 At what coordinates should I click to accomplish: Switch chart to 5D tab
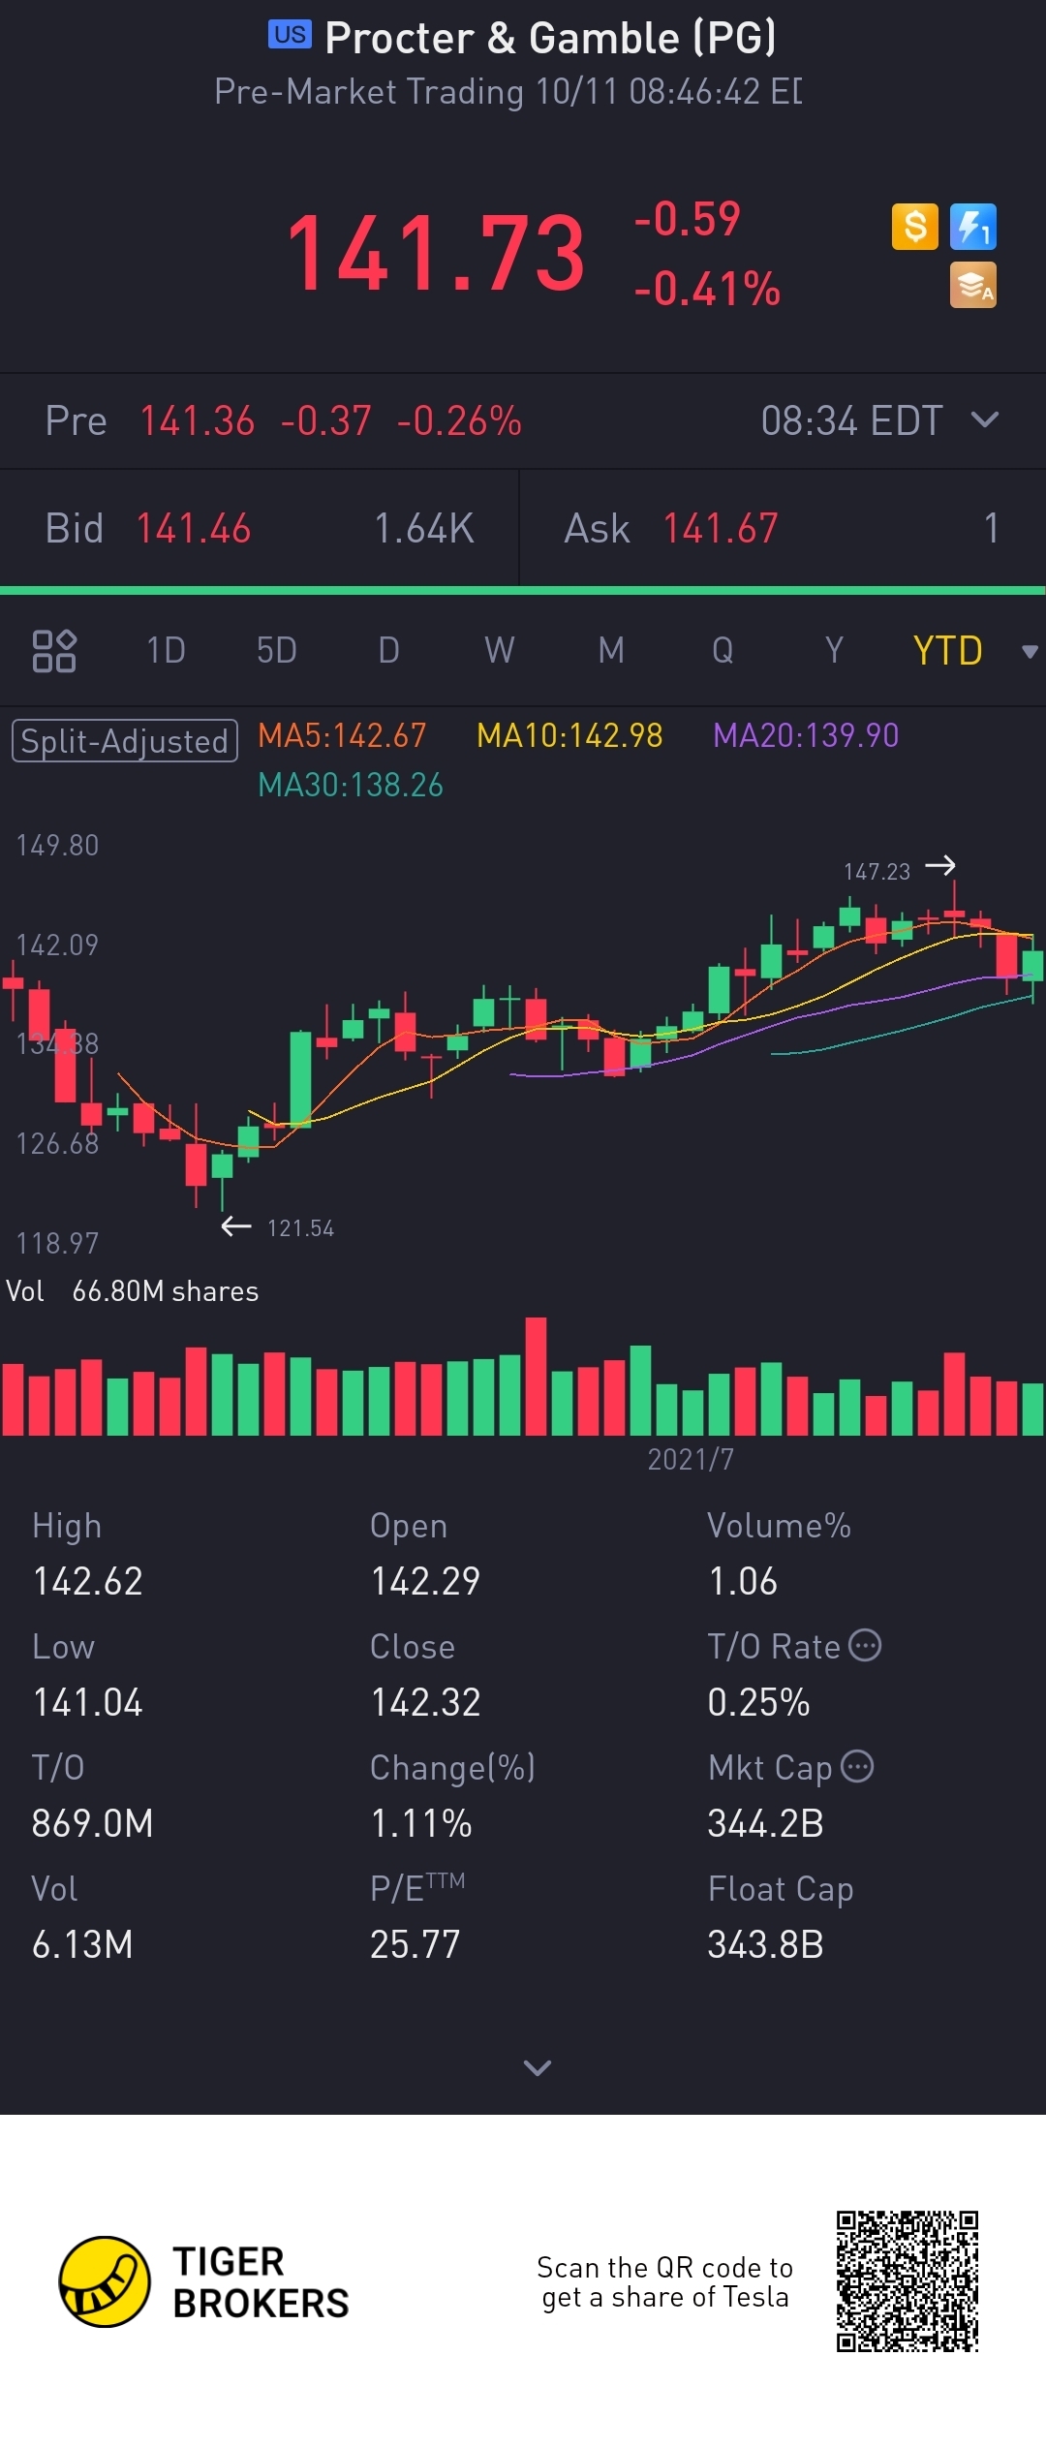click(x=277, y=650)
